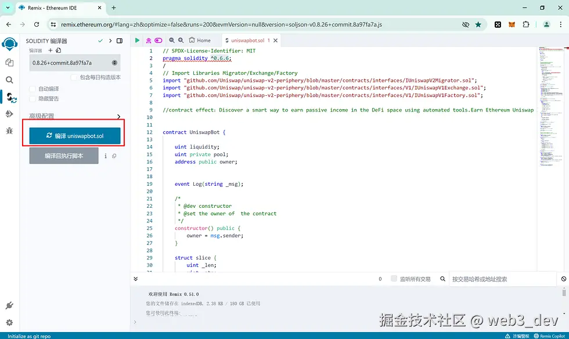
Task: Enable the auto compile checkbox
Action: point(33,89)
